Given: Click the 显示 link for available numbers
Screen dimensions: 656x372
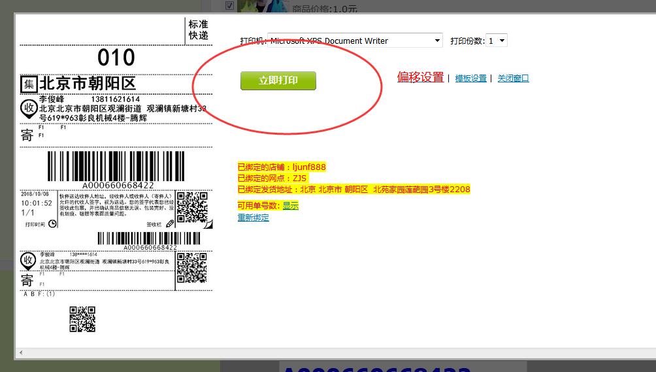Looking at the screenshot, I should (290, 205).
